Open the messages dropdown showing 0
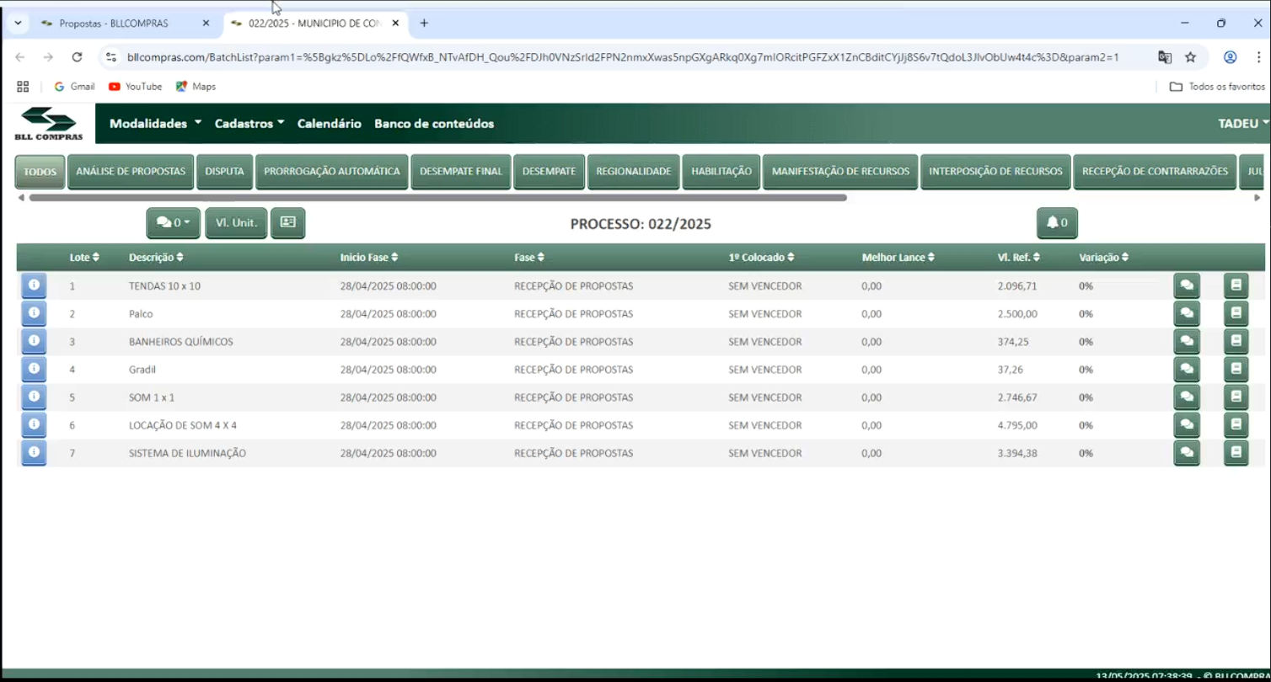This screenshot has height=682, width=1271. click(173, 223)
